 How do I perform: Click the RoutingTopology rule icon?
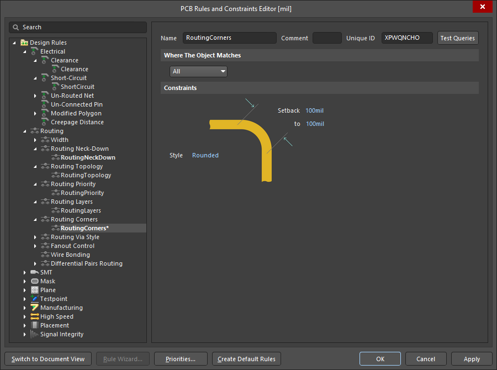tap(55, 175)
